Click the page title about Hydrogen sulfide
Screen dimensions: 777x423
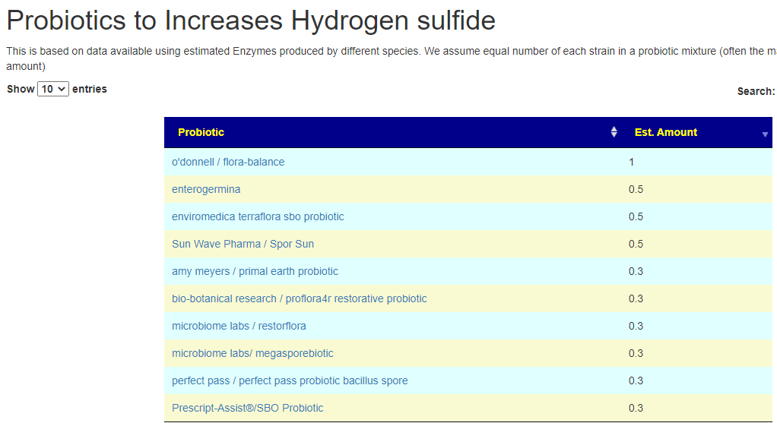(x=251, y=21)
